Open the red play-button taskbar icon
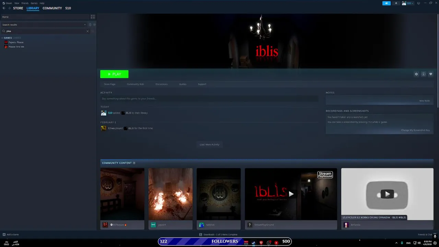The width and height of the screenshot is (439, 247). (276, 243)
